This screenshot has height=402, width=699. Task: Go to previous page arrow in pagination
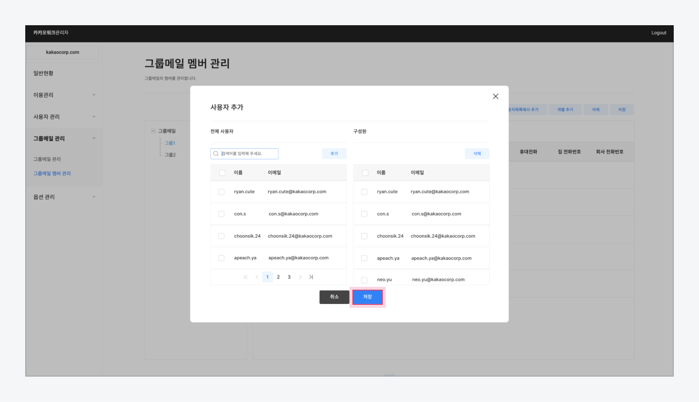click(256, 277)
